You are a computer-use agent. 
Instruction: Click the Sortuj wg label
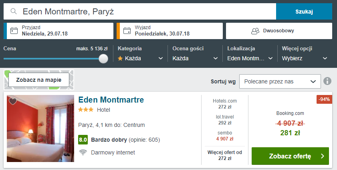pos(223,81)
